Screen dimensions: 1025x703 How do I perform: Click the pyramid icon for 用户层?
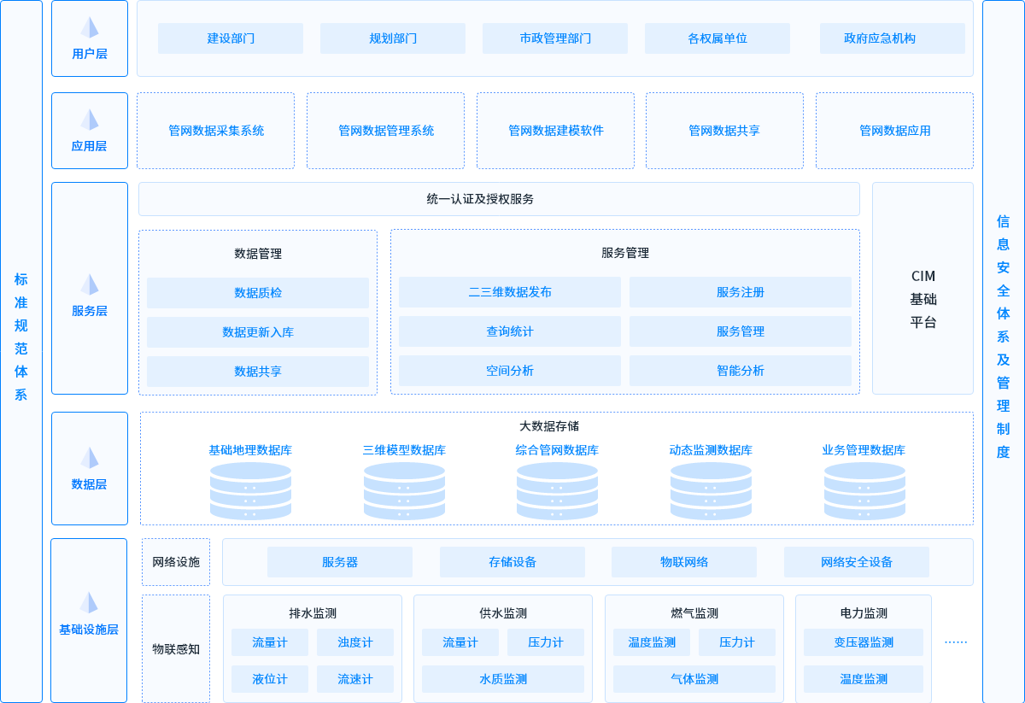pos(90,27)
